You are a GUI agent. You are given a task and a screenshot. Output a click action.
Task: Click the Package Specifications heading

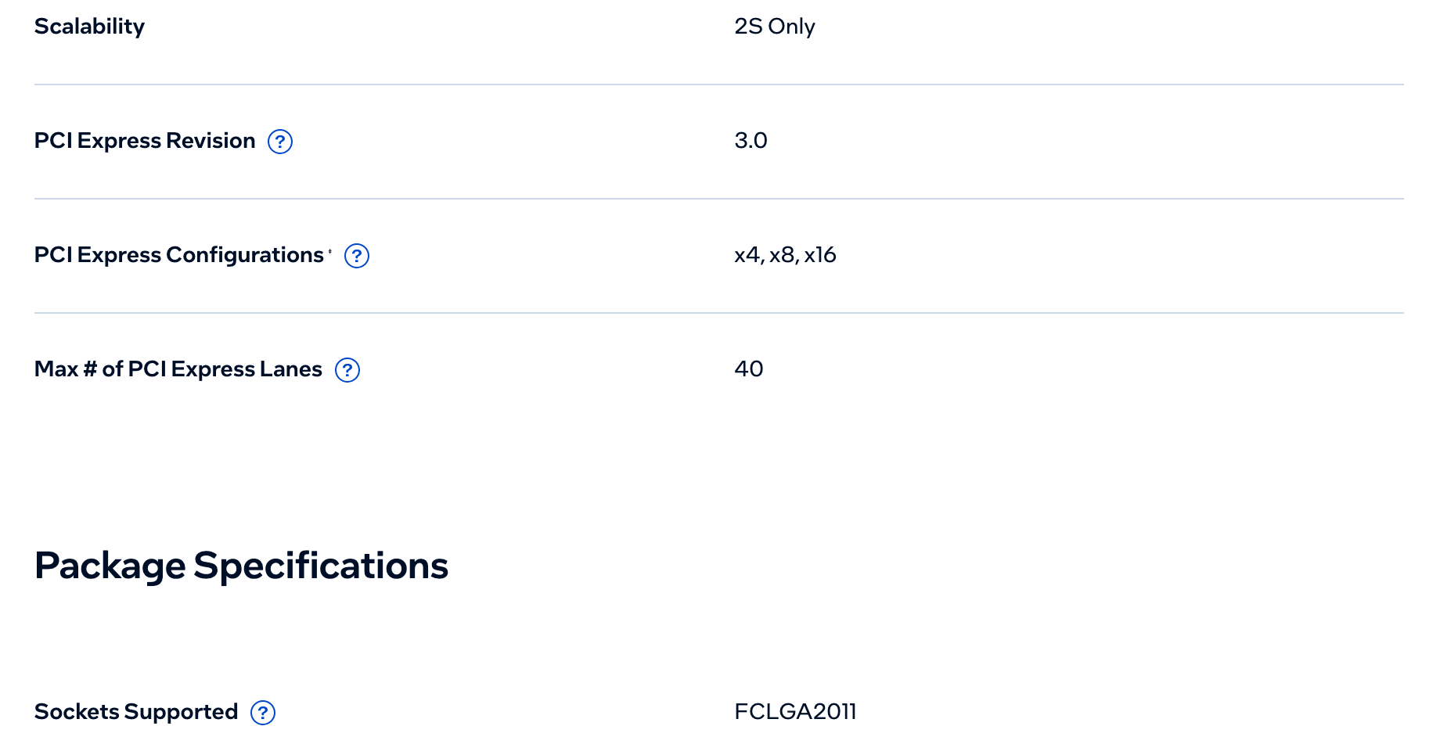(x=241, y=566)
